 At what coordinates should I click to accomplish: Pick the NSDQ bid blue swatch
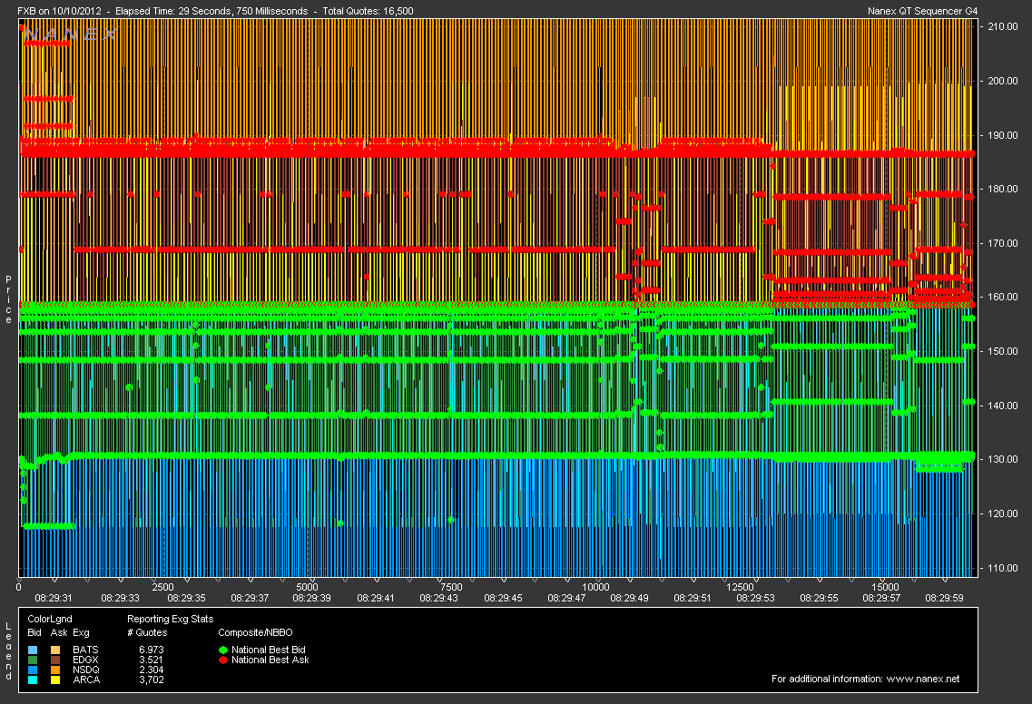(x=34, y=670)
